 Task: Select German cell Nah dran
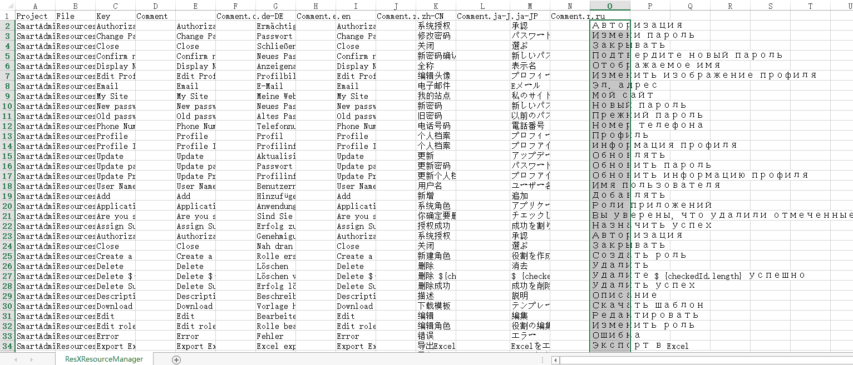[275, 246]
